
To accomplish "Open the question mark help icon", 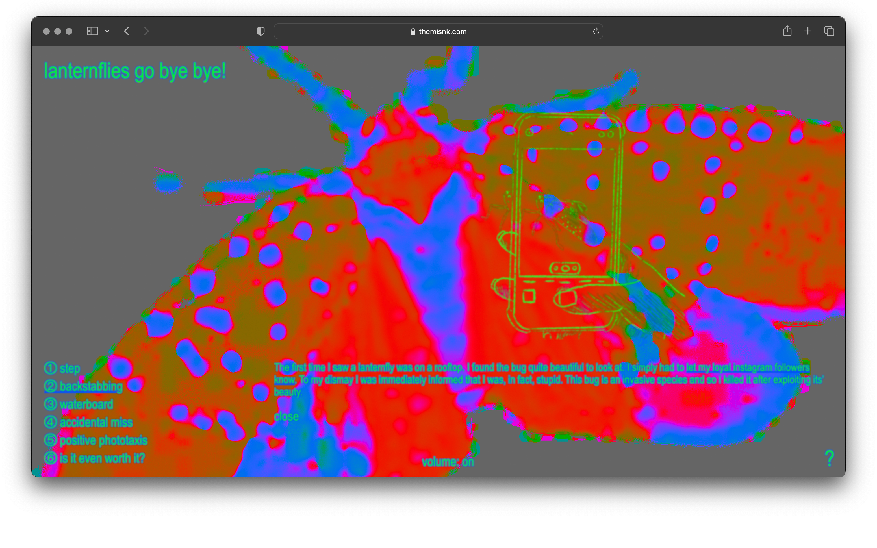I will click(x=829, y=458).
